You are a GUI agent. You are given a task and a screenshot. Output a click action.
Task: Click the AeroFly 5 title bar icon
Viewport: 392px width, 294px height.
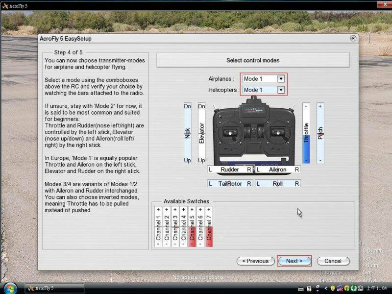(5, 6)
